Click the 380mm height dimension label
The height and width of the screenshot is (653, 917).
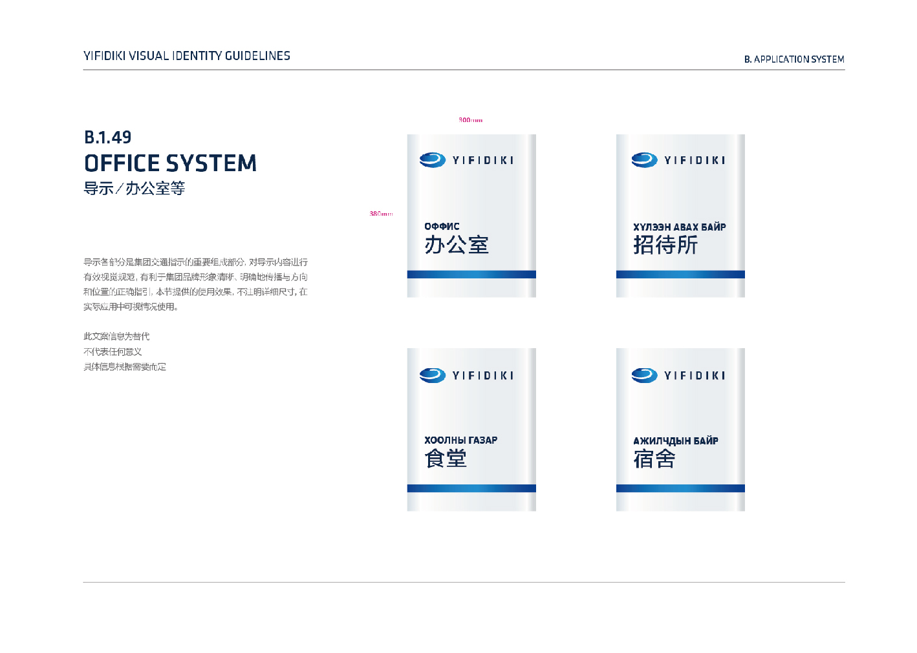click(381, 214)
